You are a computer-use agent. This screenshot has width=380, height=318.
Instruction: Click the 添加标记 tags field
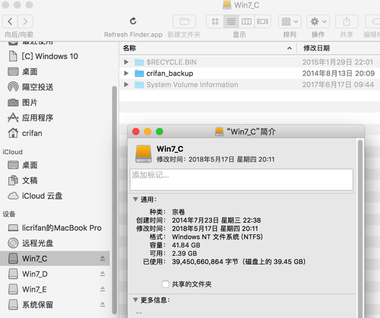point(241,179)
